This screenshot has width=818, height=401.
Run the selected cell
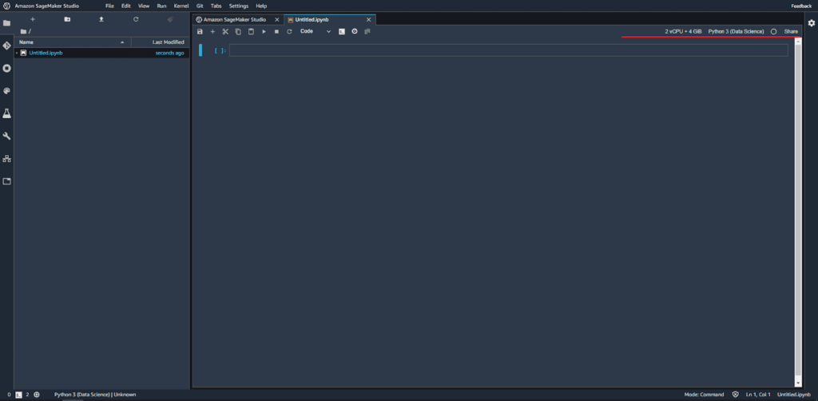point(264,32)
